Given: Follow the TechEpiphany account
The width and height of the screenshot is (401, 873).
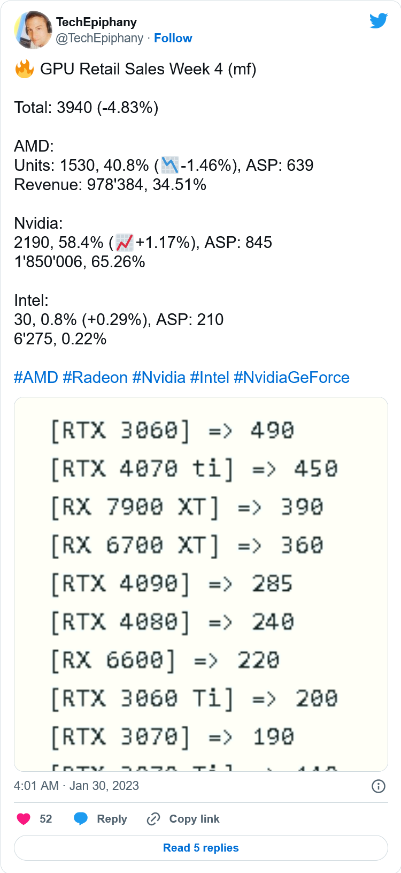Looking at the screenshot, I should point(173,38).
